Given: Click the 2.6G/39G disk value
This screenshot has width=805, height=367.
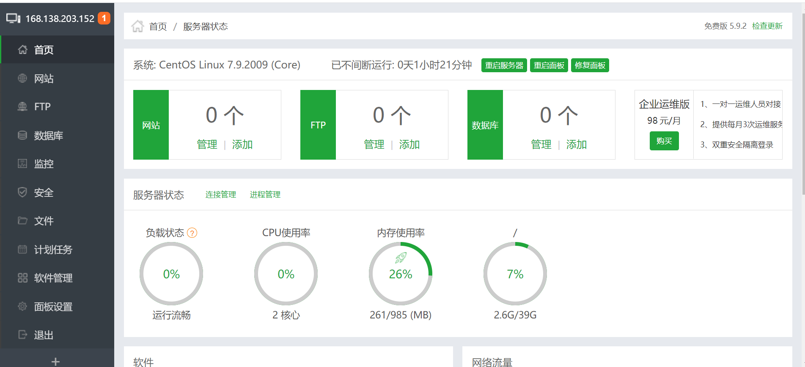Looking at the screenshot, I should pyautogui.click(x=515, y=315).
